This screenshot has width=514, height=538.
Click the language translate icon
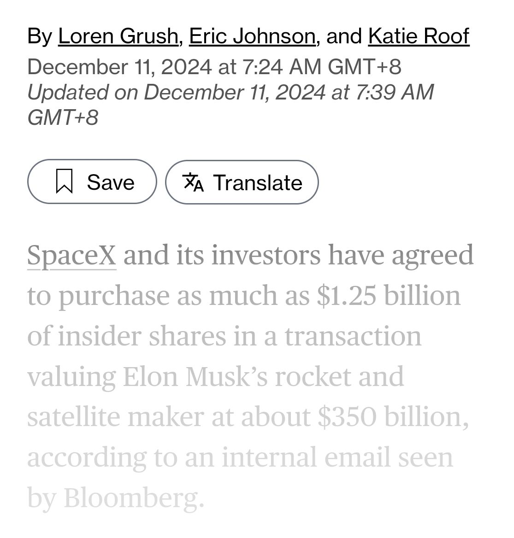[x=193, y=182]
